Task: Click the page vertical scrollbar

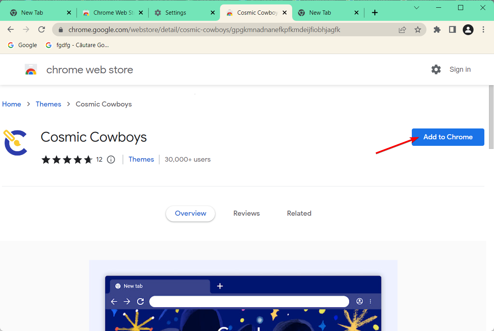Action: point(491,117)
